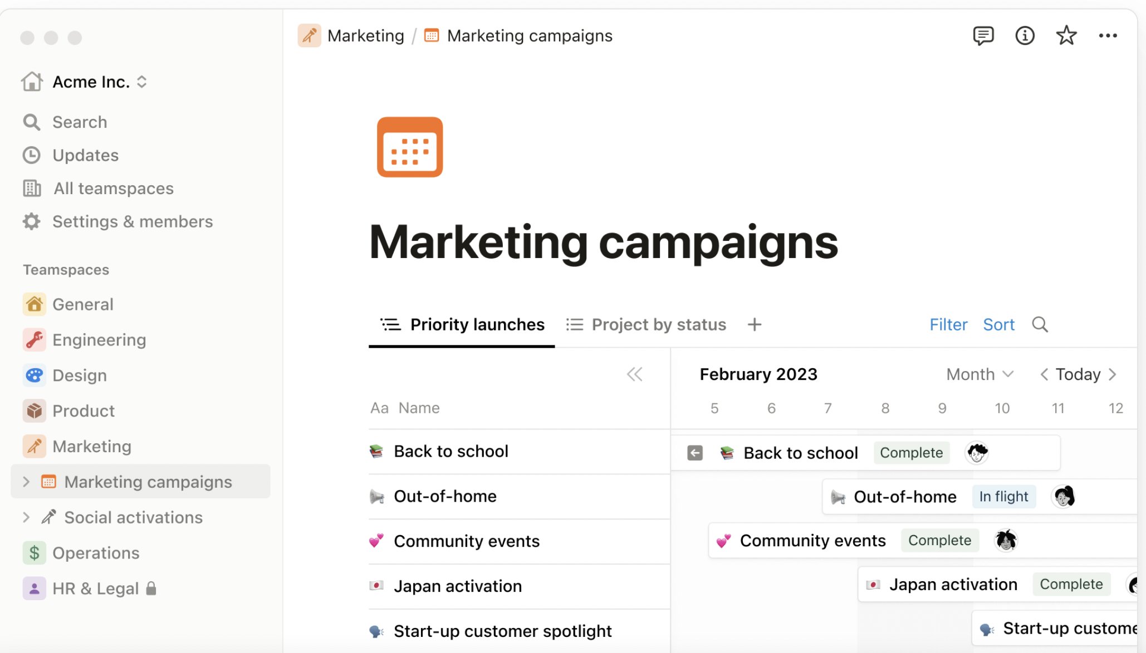Jump to Today in timeline

tap(1078, 374)
